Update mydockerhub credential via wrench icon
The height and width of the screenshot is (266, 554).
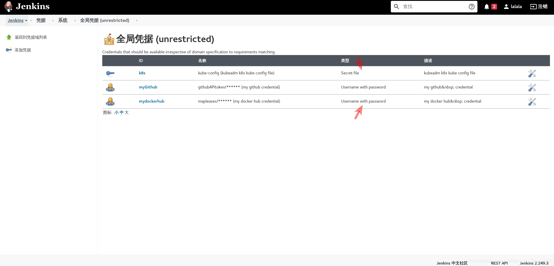(532, 101)
